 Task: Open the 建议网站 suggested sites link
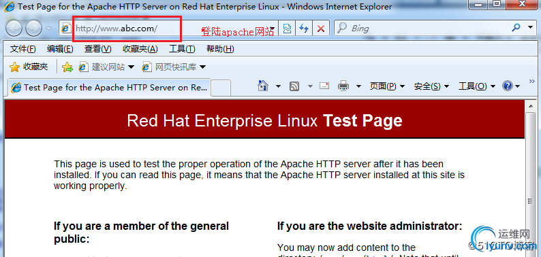pyautogui.click(x=102, y=67)
